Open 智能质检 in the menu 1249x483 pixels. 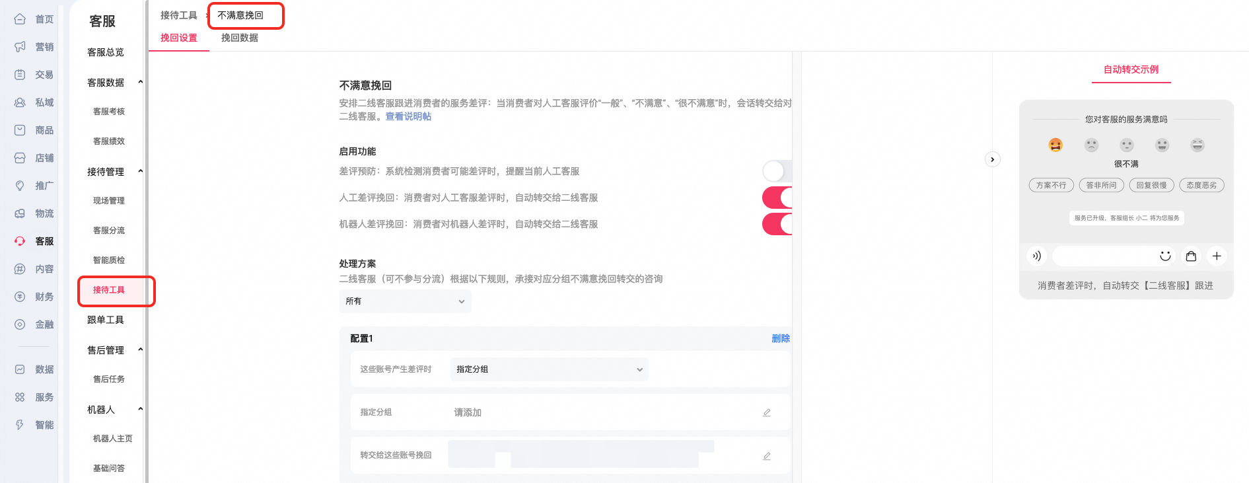pos(109,260)
